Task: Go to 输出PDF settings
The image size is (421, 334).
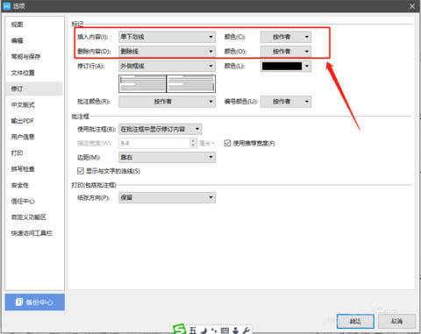Action: [23, 121]
